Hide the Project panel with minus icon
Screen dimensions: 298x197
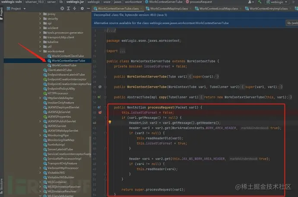(x=88, y=9)
